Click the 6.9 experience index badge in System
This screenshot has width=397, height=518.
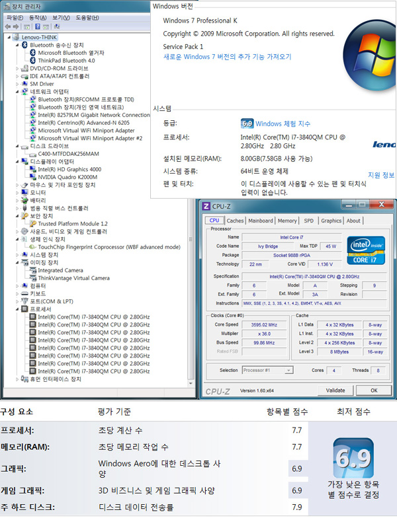[x=247, y=124]
